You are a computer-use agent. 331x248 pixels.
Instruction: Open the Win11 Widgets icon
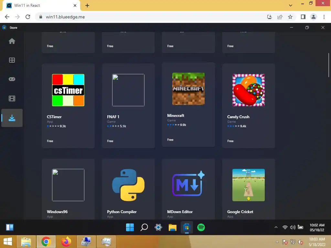tap(10, 227)
